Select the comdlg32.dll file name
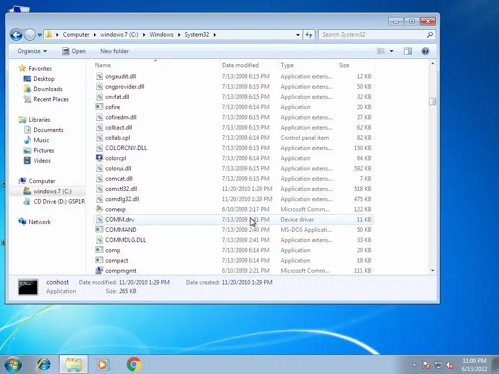 tap(122, 199)
